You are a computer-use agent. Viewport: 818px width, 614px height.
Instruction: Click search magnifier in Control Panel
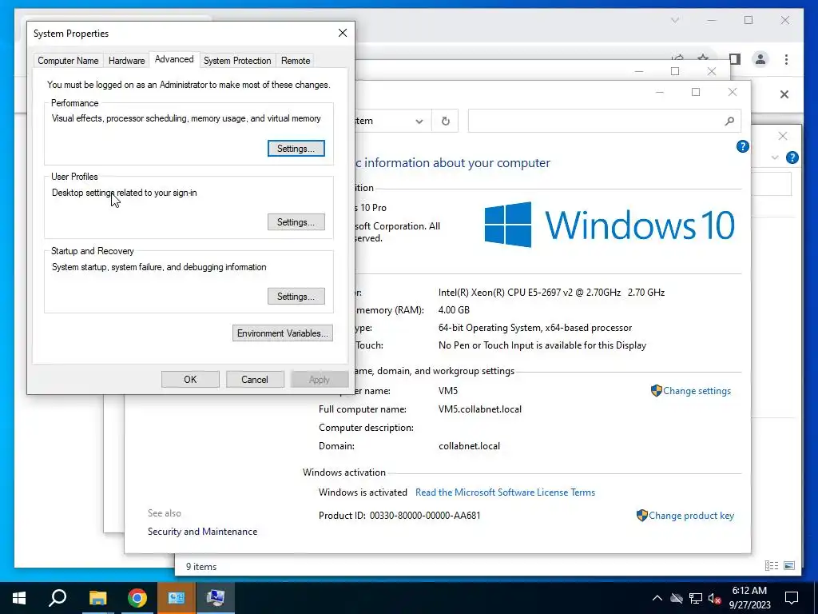(x=729, y=122)
